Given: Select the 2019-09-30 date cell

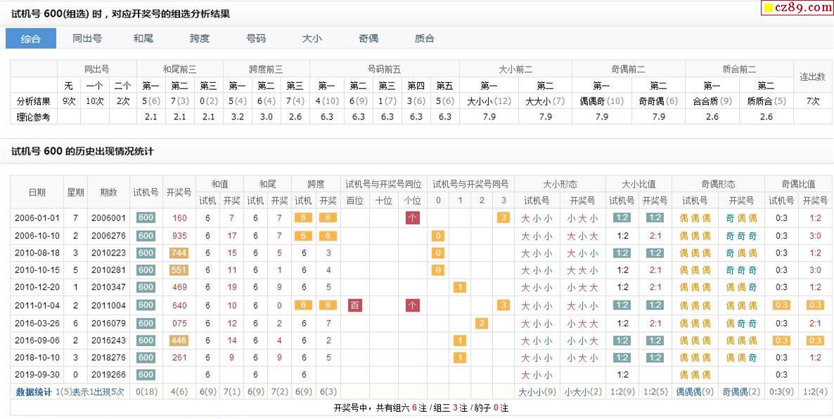Looking at the screenshot, I should pyautogui.click(x=37, y=375).
